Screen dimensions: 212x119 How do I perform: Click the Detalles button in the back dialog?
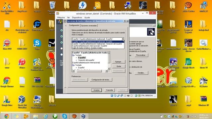[x=141, y=73]
